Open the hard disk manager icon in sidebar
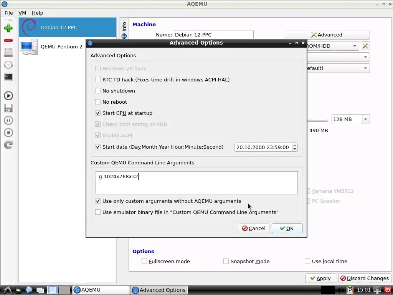 click(8, 52)
